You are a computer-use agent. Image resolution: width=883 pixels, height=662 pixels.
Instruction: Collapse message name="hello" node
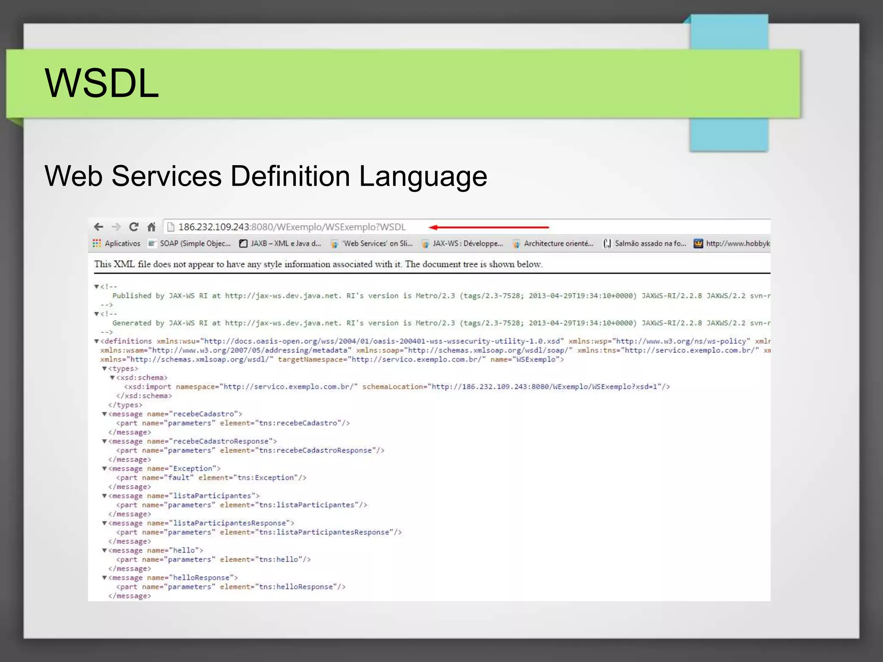click(104, 550)
